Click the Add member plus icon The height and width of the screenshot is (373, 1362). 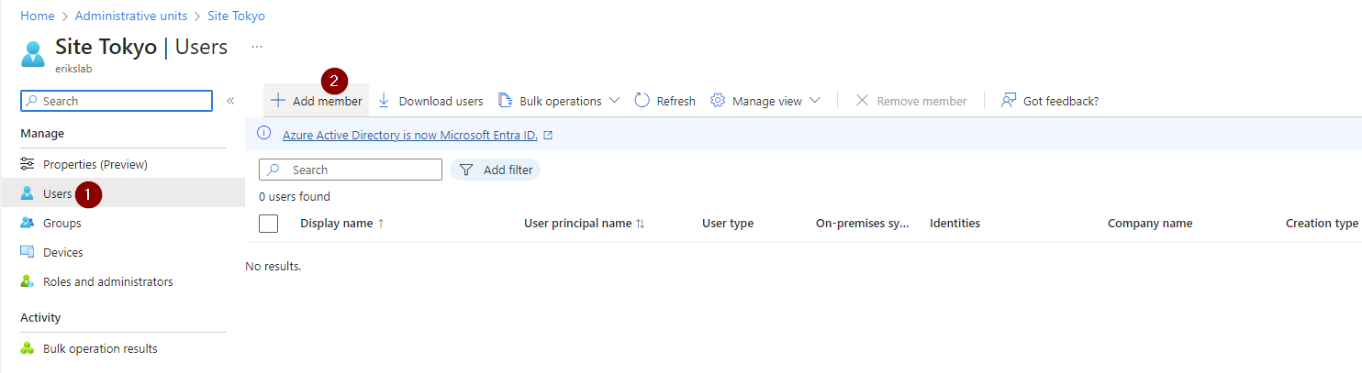(278, 101)
